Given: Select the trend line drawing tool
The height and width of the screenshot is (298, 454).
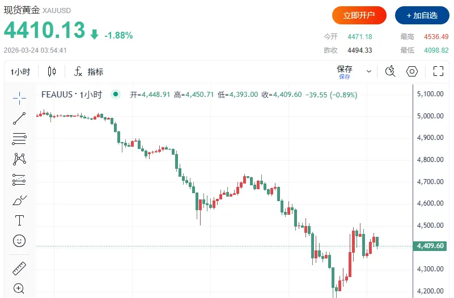Looking at the screenshot, I should (19, 118).
